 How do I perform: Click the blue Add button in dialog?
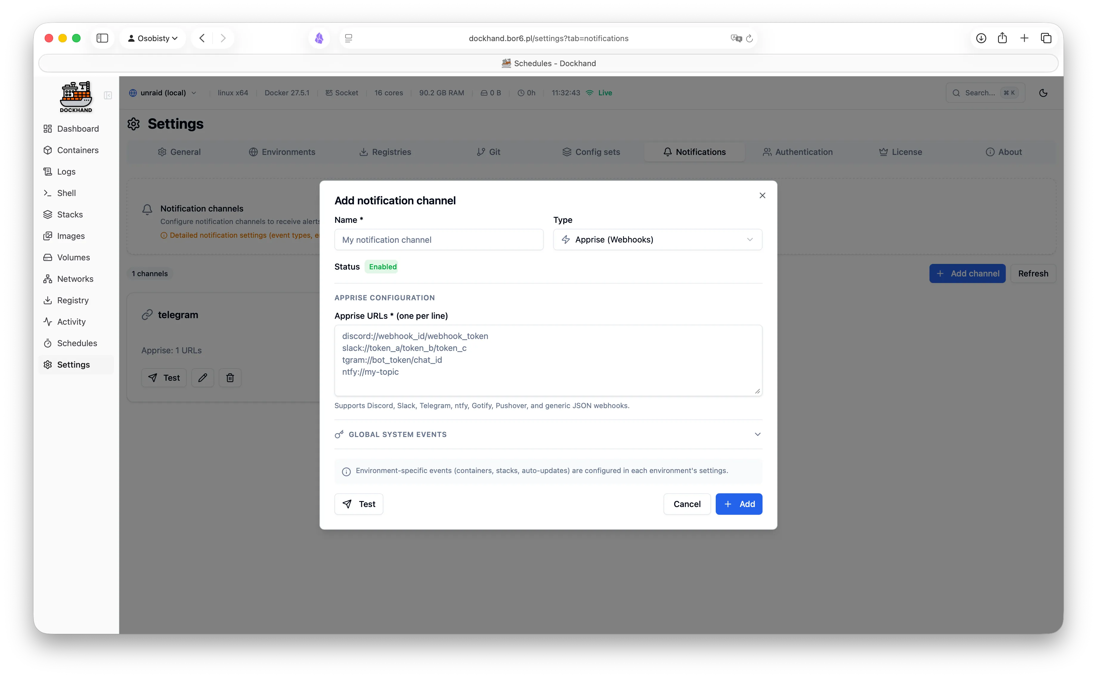tap(738, 504)
